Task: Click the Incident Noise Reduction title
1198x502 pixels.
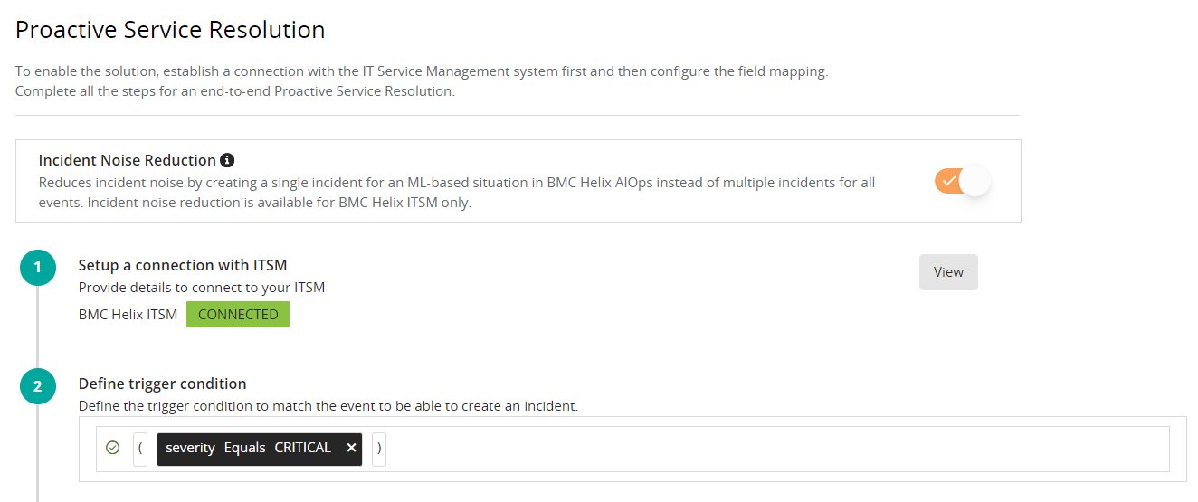Action: click(x=128, y=160)
